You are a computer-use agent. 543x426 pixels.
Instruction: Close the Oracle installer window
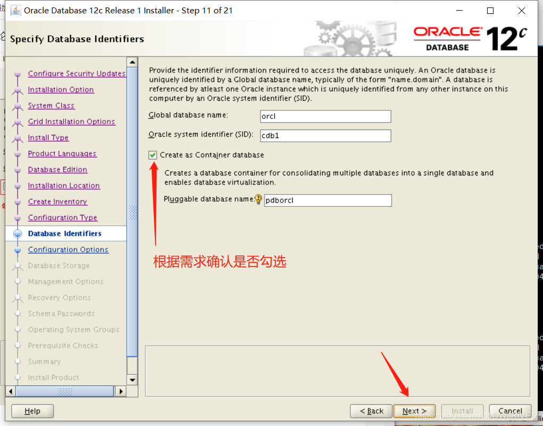click(x=522, y=11)
